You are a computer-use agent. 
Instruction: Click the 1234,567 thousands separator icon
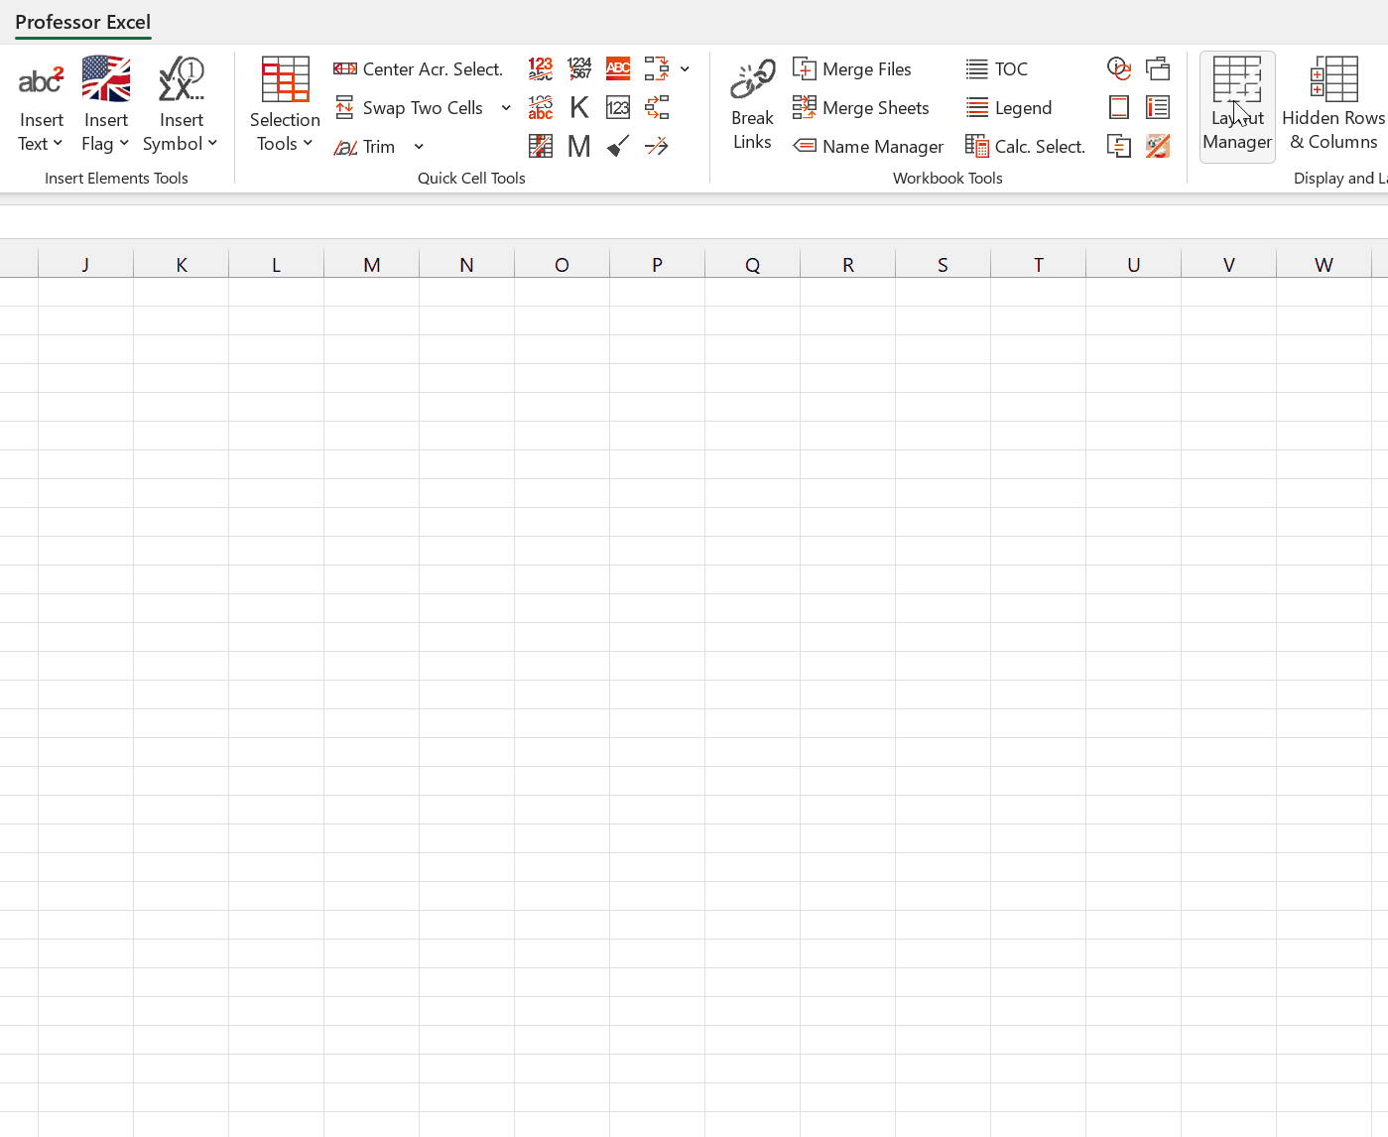(579, 68)
